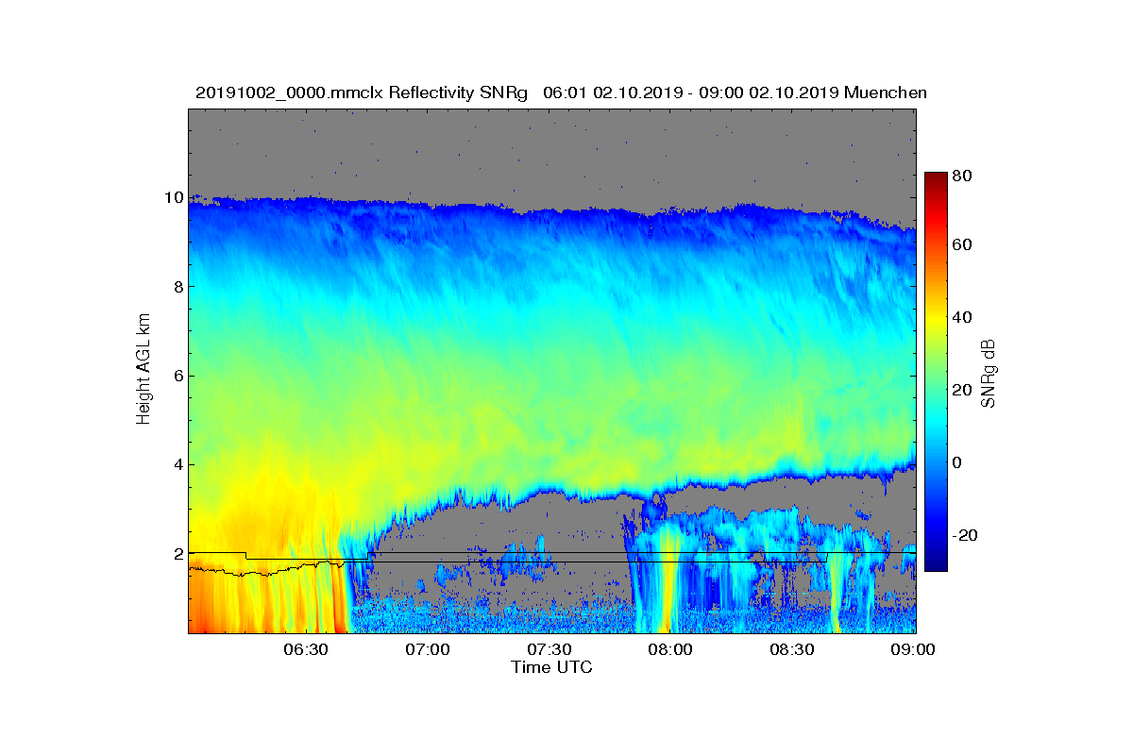Click the colorbar value label 40
This screenshot has height=755, width=1133.
[963, 317]
